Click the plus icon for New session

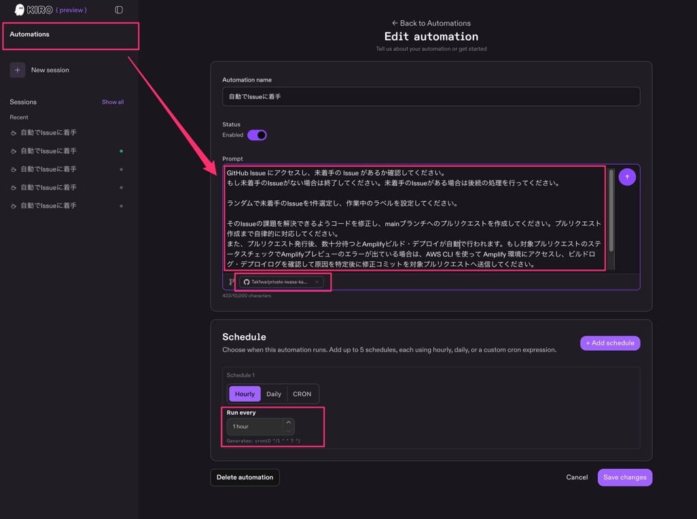click(x=18, y=70)
